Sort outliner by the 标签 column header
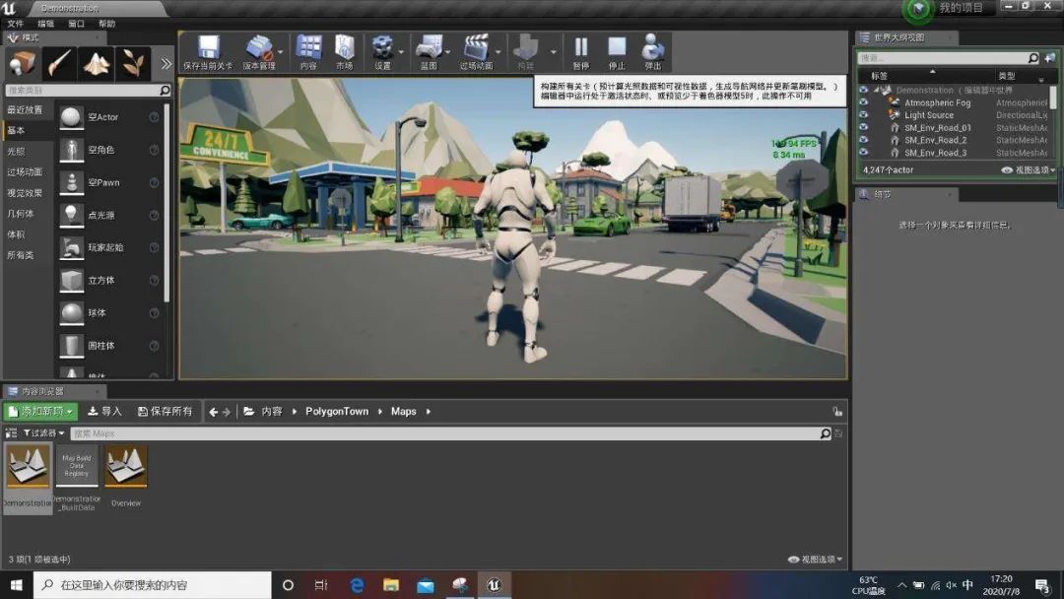This screenshot has width=1064, height=599. 880,76
